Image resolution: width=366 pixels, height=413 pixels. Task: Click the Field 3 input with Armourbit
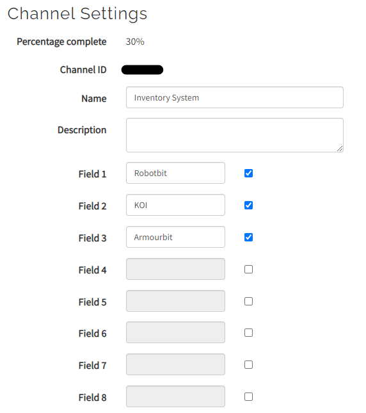[x=175, y=237]
